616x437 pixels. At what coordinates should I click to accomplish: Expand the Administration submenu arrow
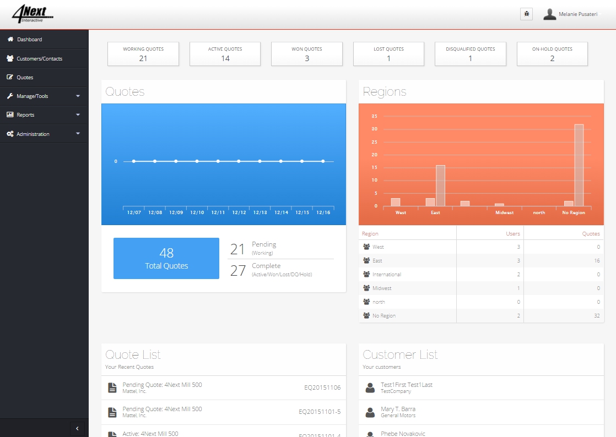point(78,134)
